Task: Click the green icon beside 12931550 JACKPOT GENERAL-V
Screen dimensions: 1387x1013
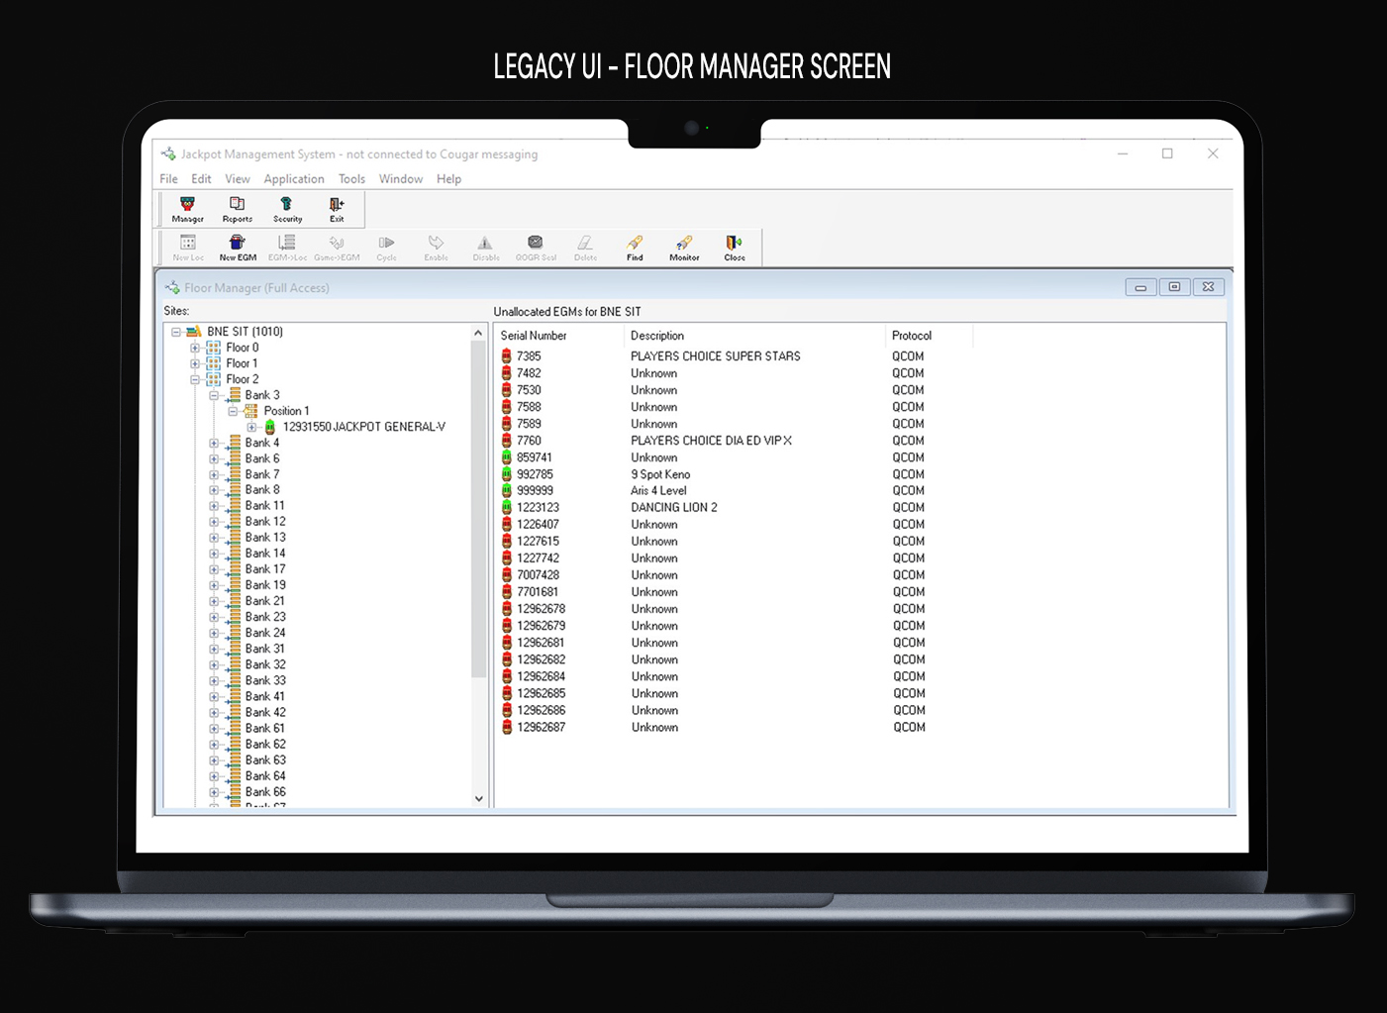Action: click(x=270, y=427)
